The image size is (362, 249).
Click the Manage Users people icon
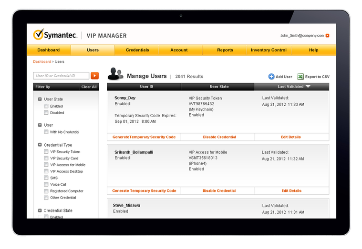(x=115, y=74)
